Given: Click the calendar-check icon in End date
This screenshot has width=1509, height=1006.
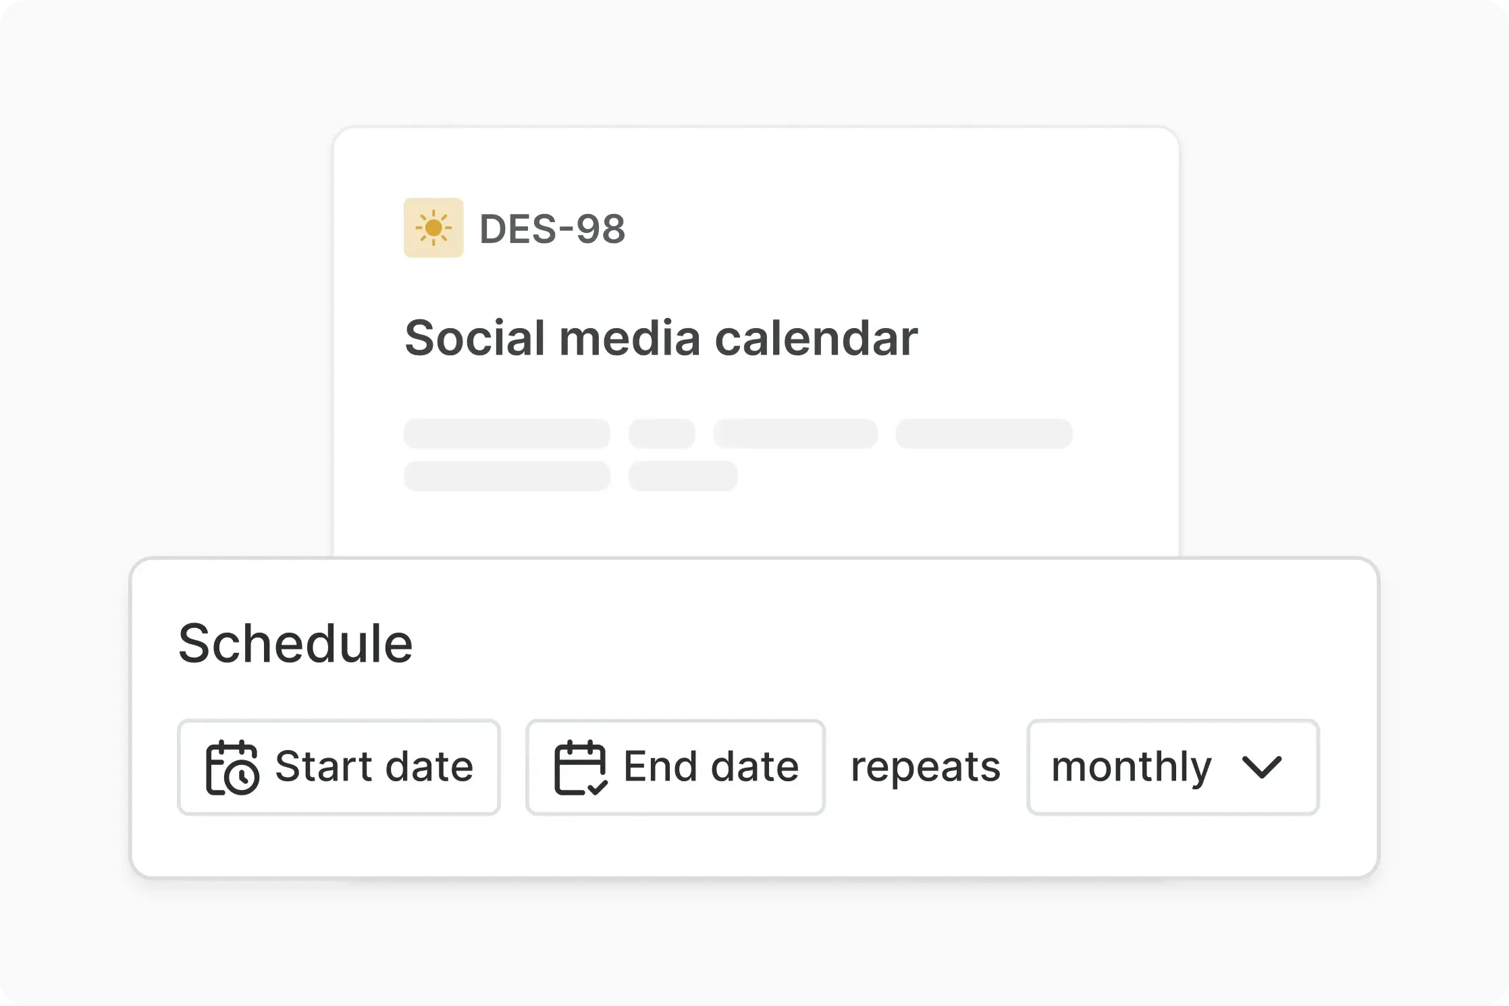Looking at the screenshot, I should tap(580, 768).
